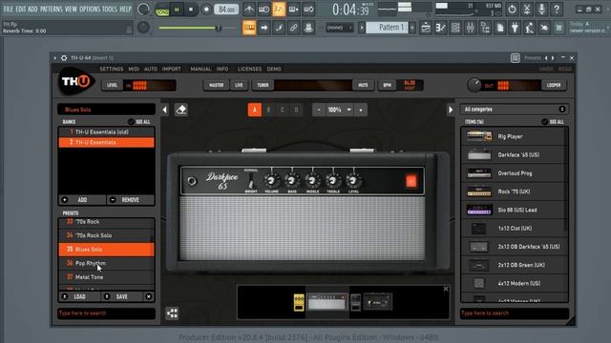Screen dimensions: 611x343
Task: Add a new pattern with plus button
Action: point(412,28)
